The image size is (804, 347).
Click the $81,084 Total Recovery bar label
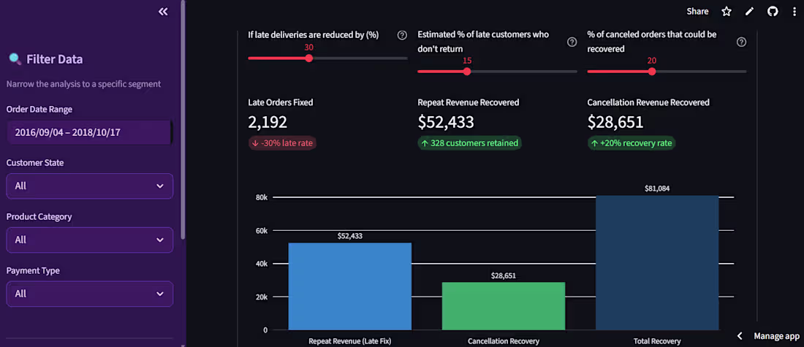657,188
